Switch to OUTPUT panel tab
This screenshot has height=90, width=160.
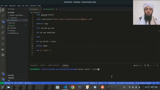(43, 65)
